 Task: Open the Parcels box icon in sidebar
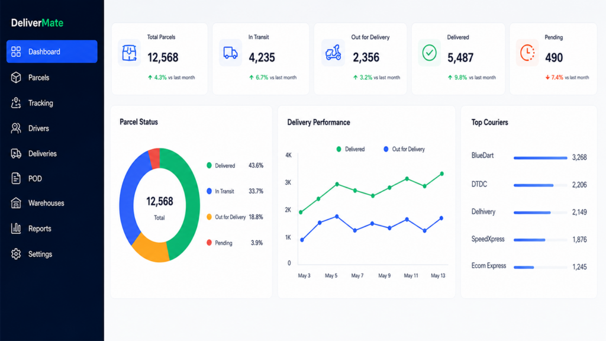point(16,78)
